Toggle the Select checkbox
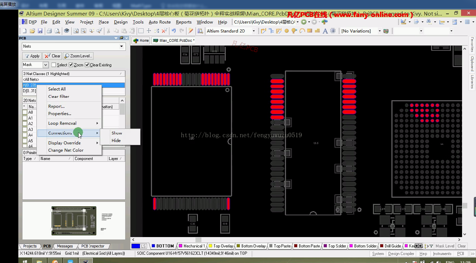 point(54,65)
